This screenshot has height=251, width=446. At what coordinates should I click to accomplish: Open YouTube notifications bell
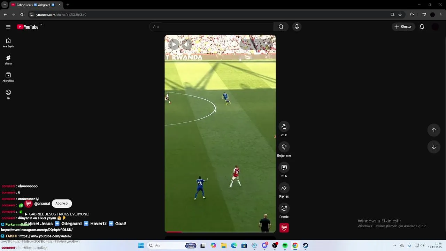(x=422, y=27)
